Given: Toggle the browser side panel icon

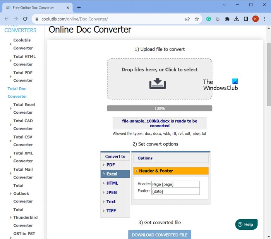Looking at the screenshot, I should click(x=246, y=19).
